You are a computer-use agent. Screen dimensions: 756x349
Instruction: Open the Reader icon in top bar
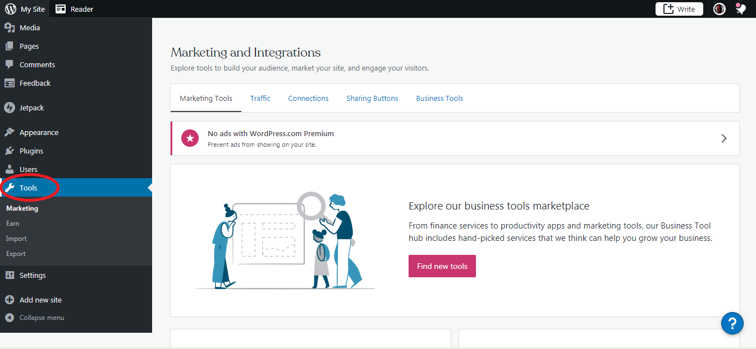coord(61,9)
